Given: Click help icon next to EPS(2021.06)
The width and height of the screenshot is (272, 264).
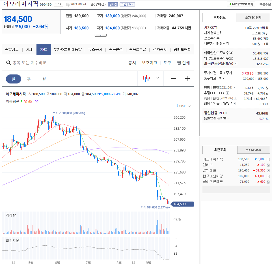Looking at the screenshot, I should (x=234, y=87).
